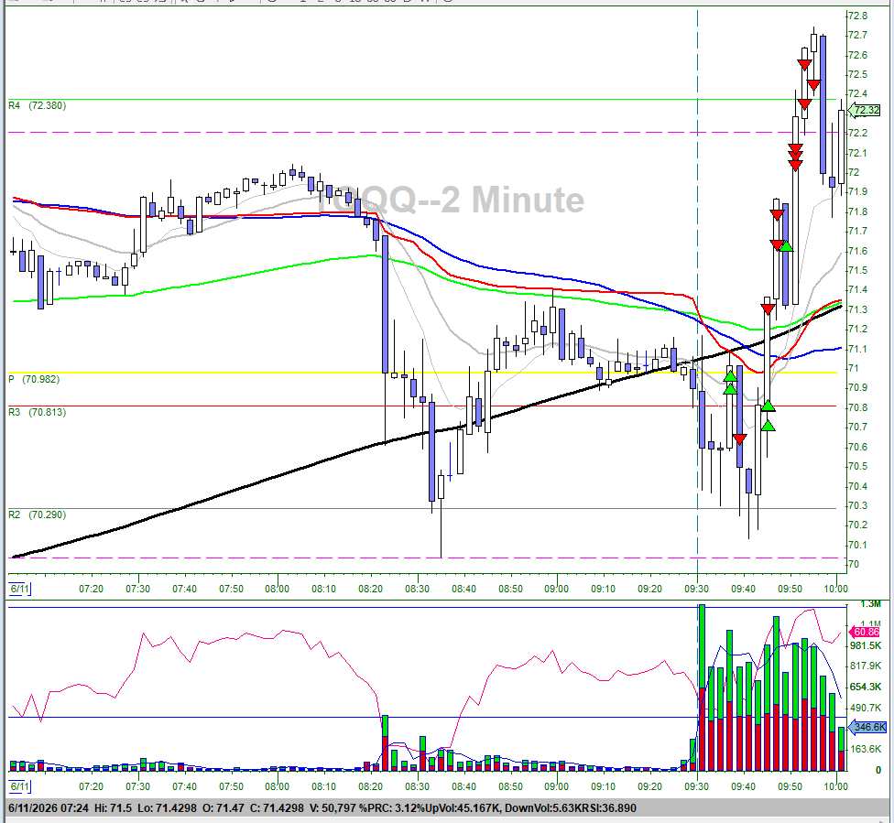Click the UpVol:45.167K status value
The width and height of the screenshot is (894, 823).
(464, 808)
